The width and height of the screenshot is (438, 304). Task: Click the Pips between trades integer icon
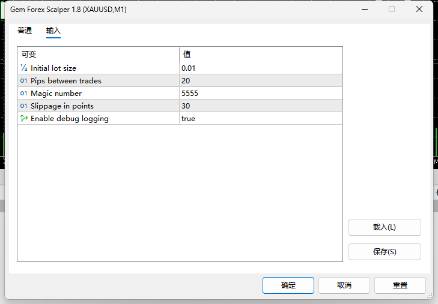tap(24, 80)
